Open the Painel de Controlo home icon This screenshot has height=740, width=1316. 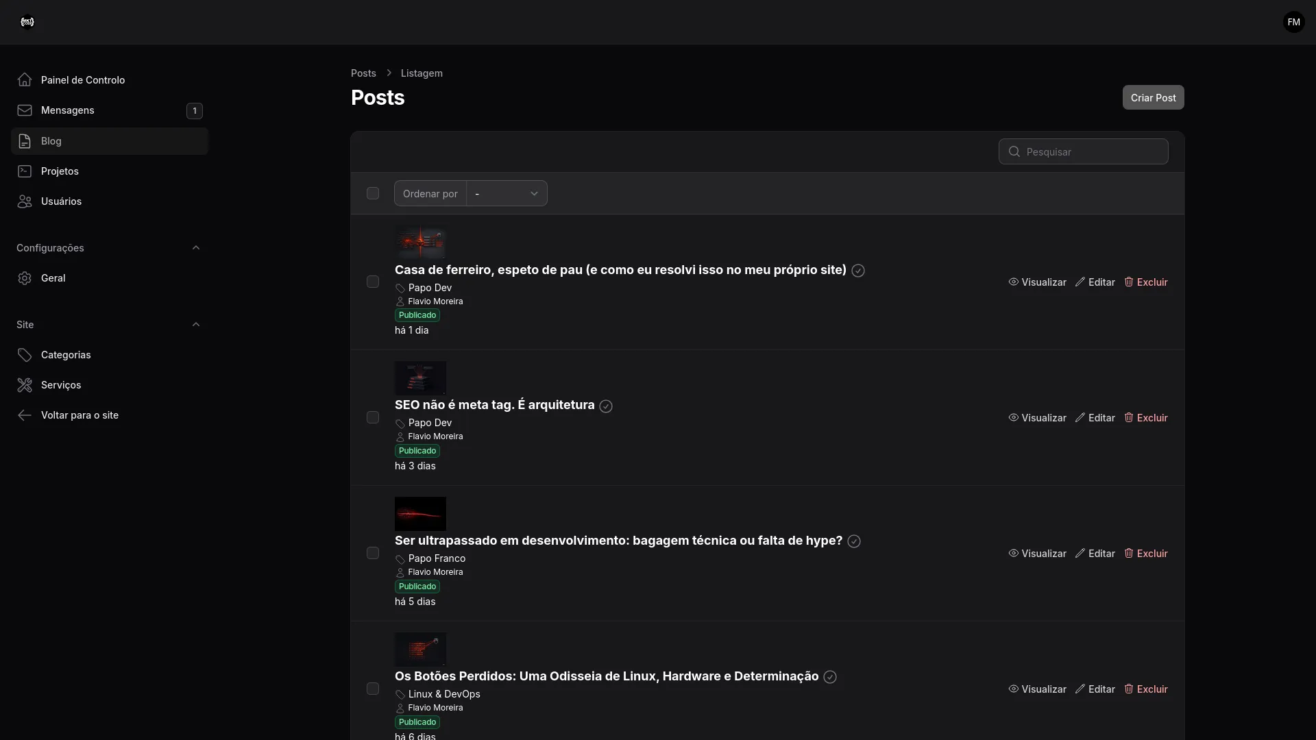[x=24, y=79]
